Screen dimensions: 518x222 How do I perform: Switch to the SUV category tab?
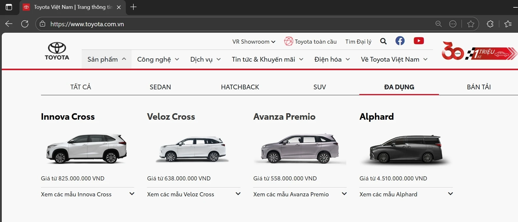point(319,87)
